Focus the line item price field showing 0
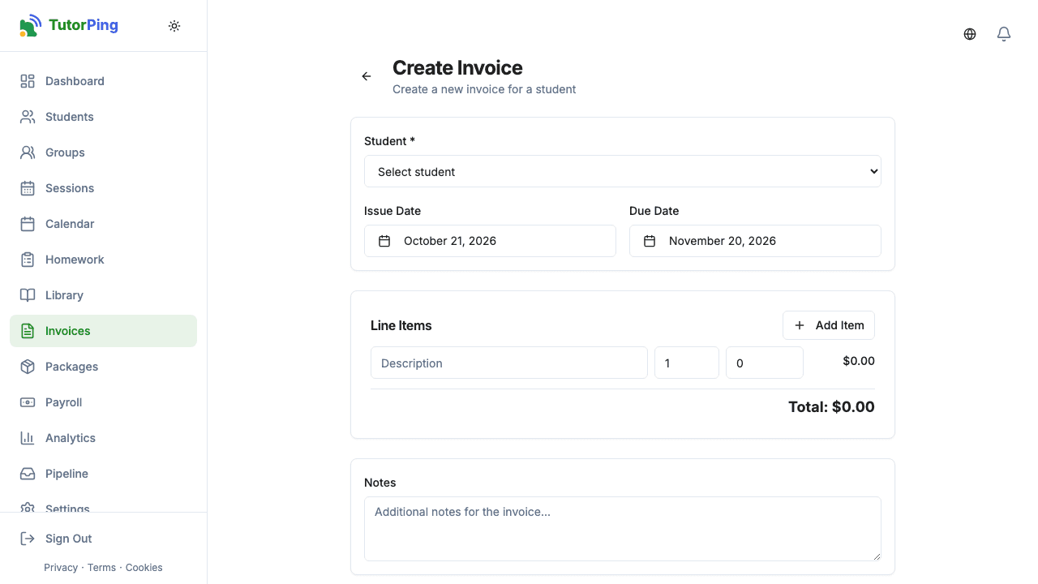This screenshot has height=584, width=1038. [765, 363]
